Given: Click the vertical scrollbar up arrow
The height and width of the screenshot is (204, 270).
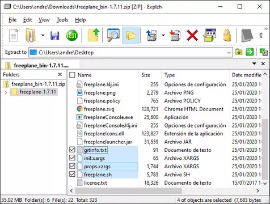Looking at the screenshot, I should tap(265, 74).
